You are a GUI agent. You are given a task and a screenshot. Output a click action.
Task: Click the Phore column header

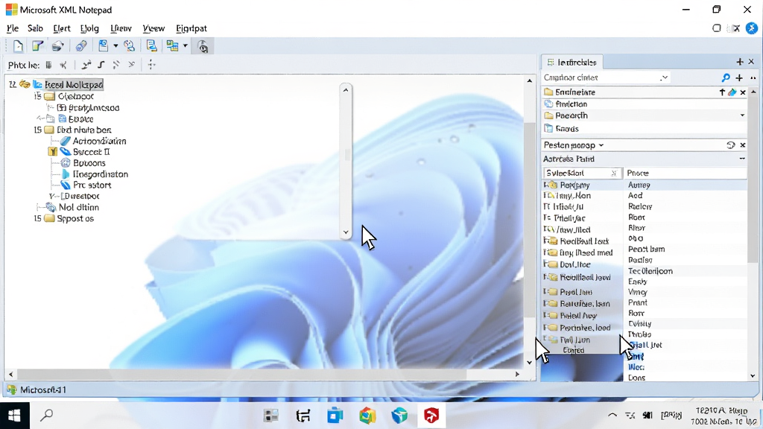pos(686,173)
